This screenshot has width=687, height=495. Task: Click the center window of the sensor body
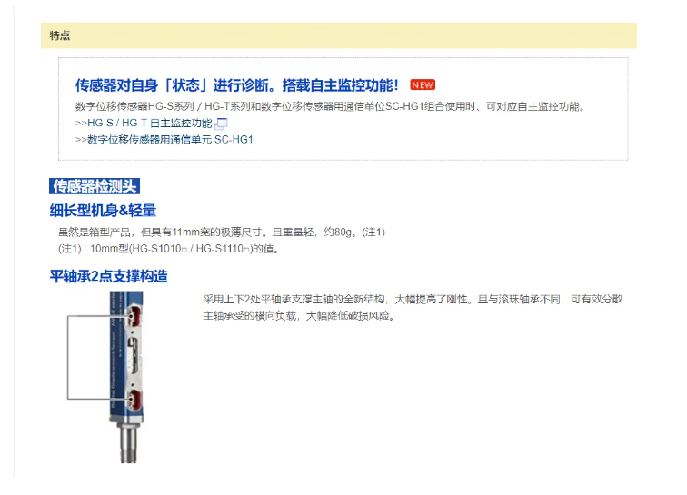coord(134,357)
